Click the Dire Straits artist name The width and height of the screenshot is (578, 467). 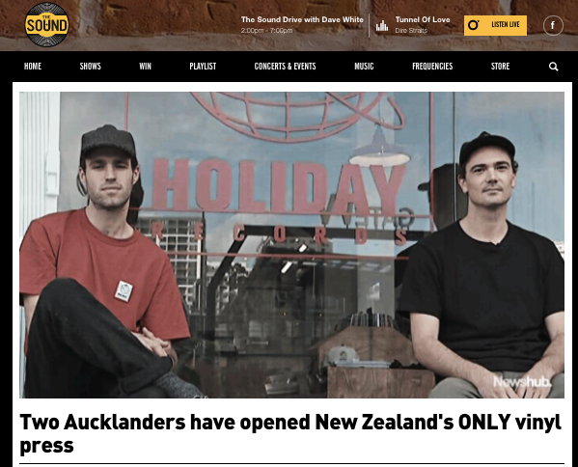(411, 31)
